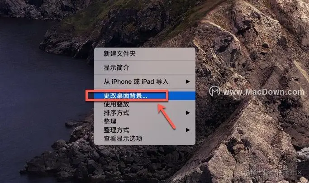This screenshot has height=183, width=309.
Task: Expand the submenu arrow beside 排序方式
Action: 188,113
